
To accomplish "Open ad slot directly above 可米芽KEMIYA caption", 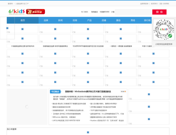I will coord(88,39).
